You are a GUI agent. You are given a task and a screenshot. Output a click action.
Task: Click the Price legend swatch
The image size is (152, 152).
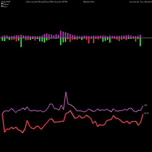pos(2,6)
